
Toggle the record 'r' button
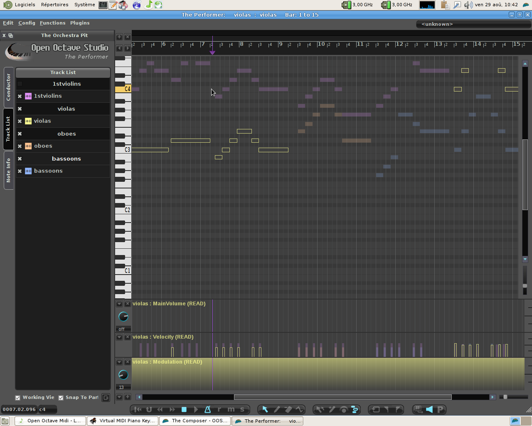(219, 410)
